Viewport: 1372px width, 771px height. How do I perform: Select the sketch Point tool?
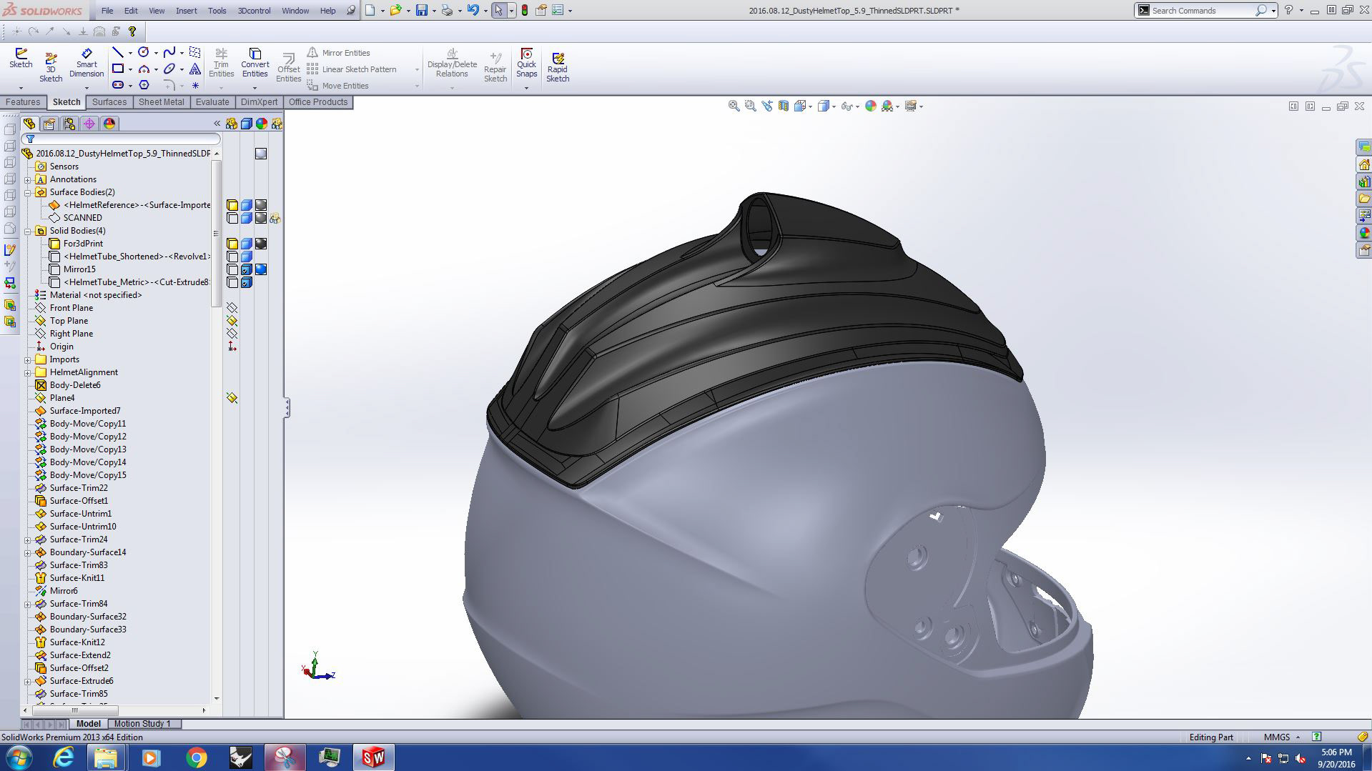click(x=195, y=85)
